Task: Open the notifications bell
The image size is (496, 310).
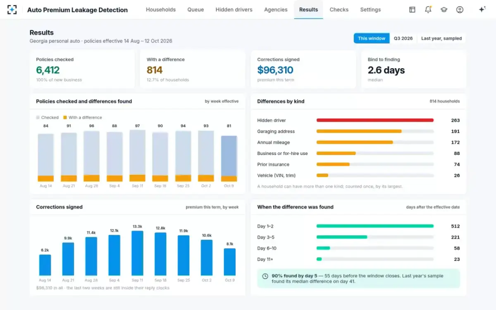Action: tap(428, 10)
